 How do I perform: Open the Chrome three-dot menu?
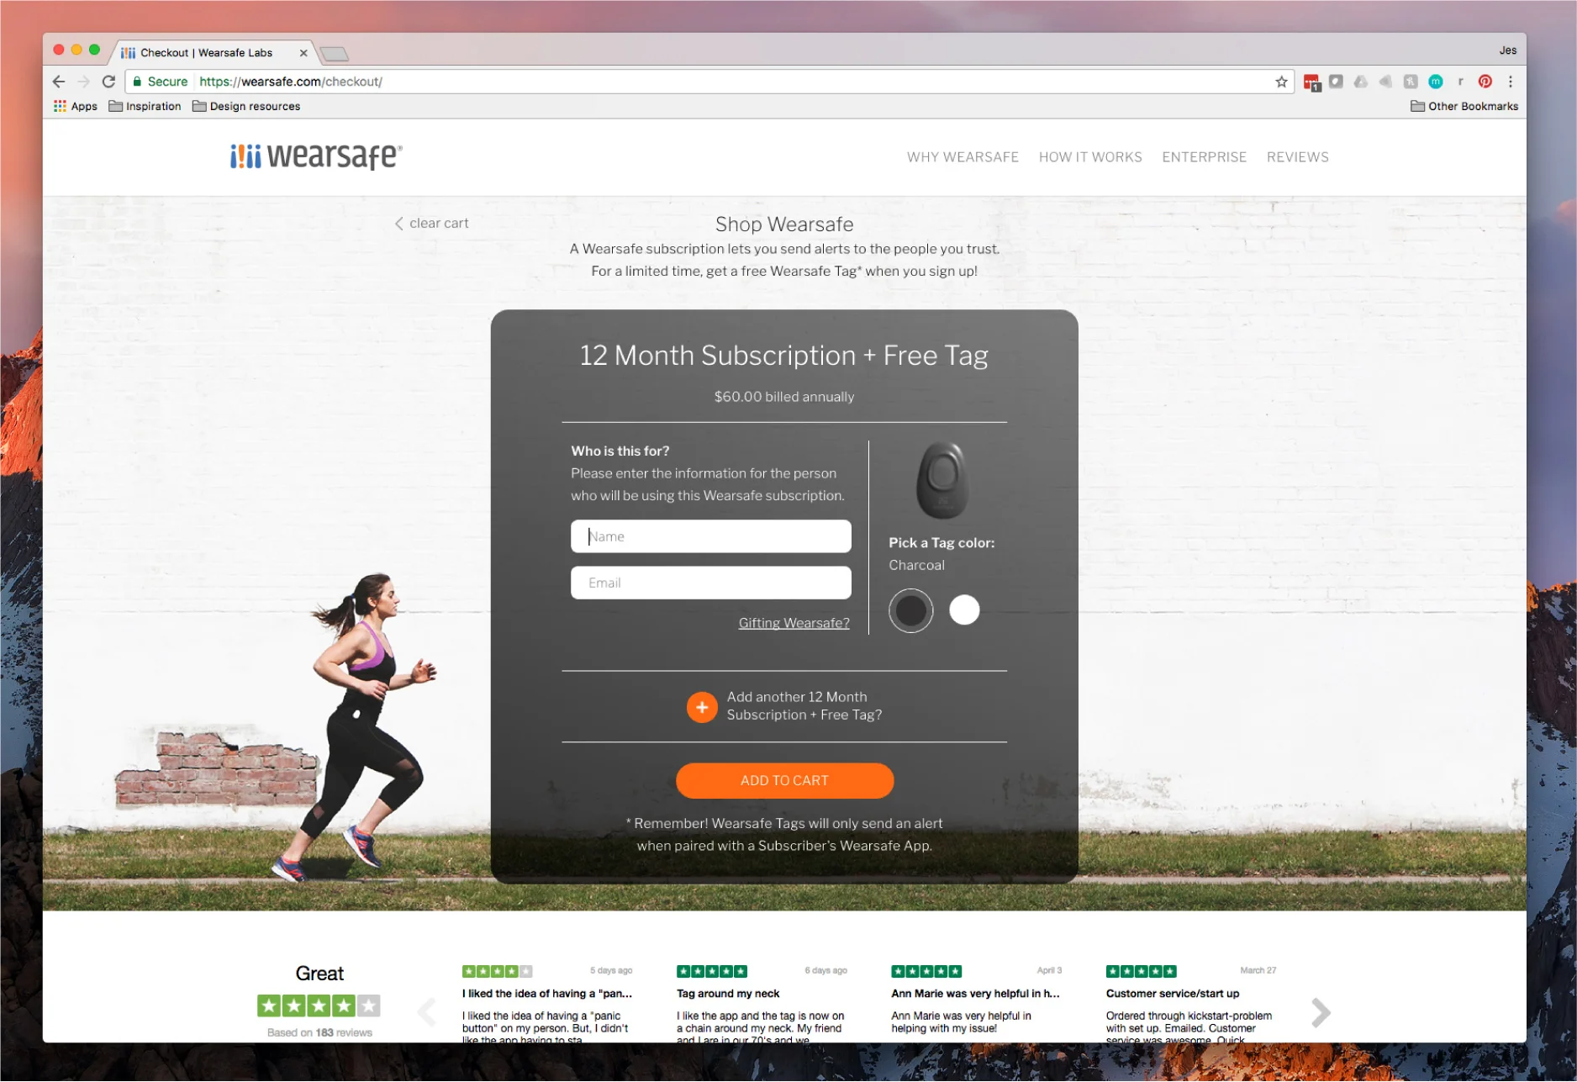click(x=1511, y=82)
